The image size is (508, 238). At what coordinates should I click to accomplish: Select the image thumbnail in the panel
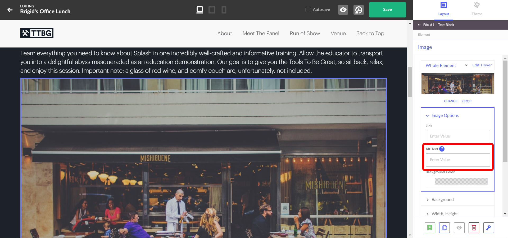[x=458, y=84]
